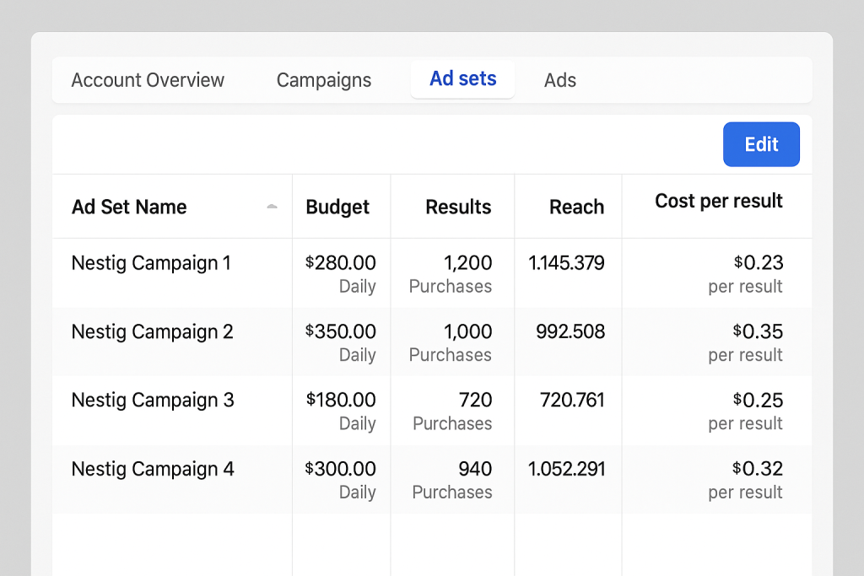Switch to the Campaigns tab
The height and width of the screenshot is (576, 864).
point(324,80)
